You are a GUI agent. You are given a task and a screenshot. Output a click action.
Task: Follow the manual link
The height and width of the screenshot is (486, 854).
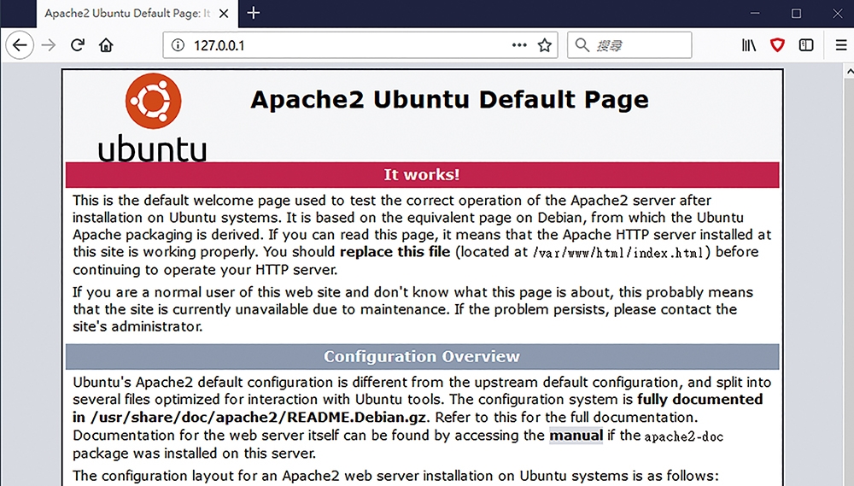pos(576,436)
